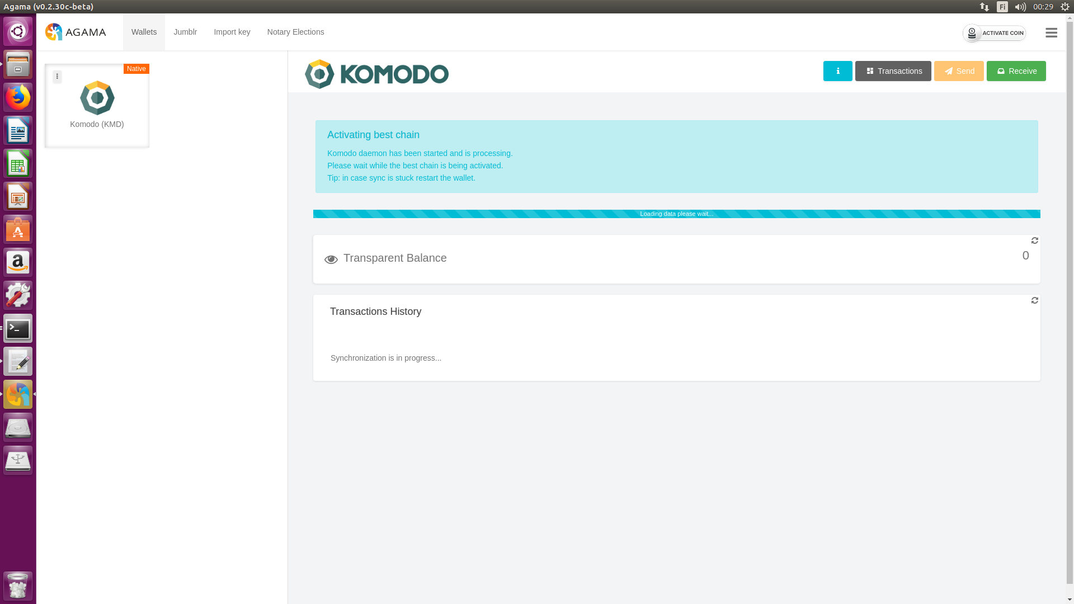This screenshot has width=1074, height=604.
Task: Select the Komodo (KMD) wallet tile
Action: (97, 106)
